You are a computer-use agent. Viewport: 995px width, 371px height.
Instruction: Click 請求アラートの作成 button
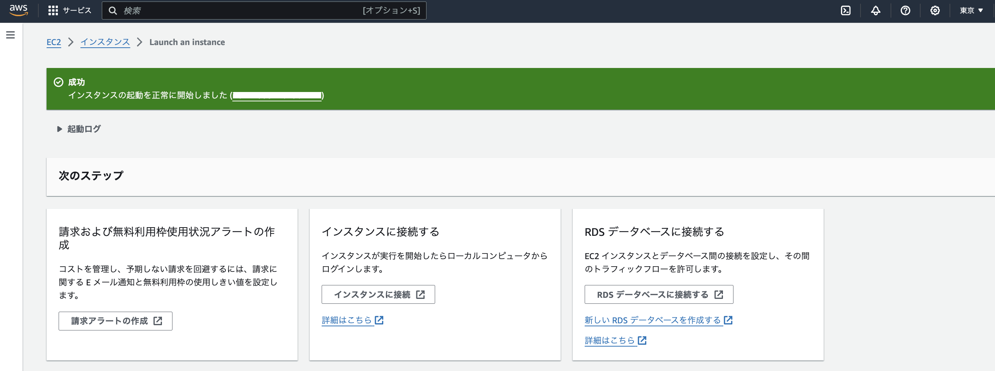point(115,321)
